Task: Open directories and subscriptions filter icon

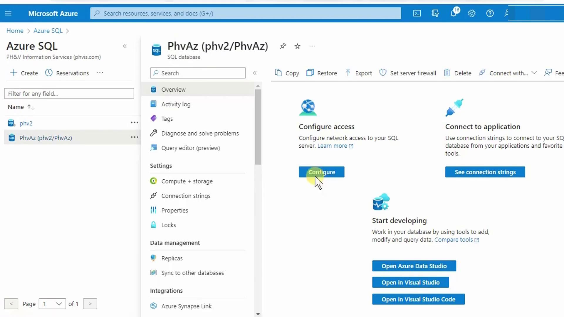Action: pos(435,13)
